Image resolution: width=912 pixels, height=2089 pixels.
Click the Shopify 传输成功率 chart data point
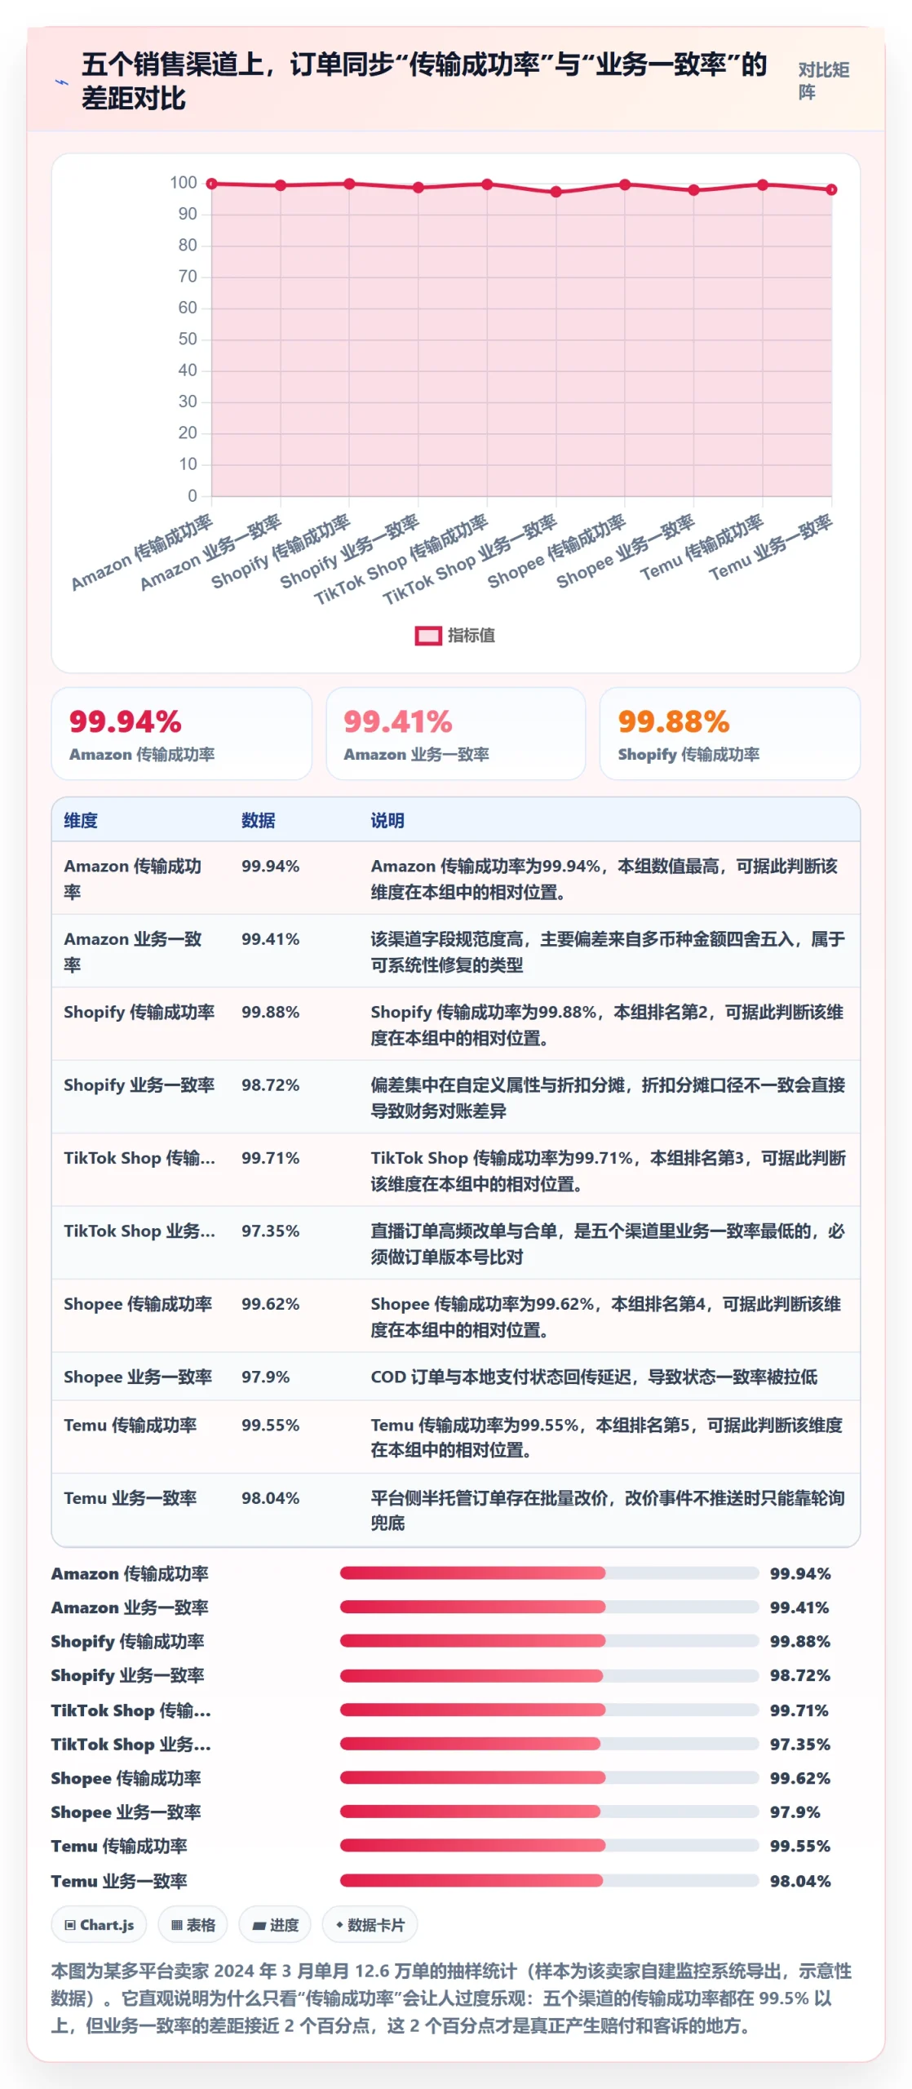[x=349, y=184]
